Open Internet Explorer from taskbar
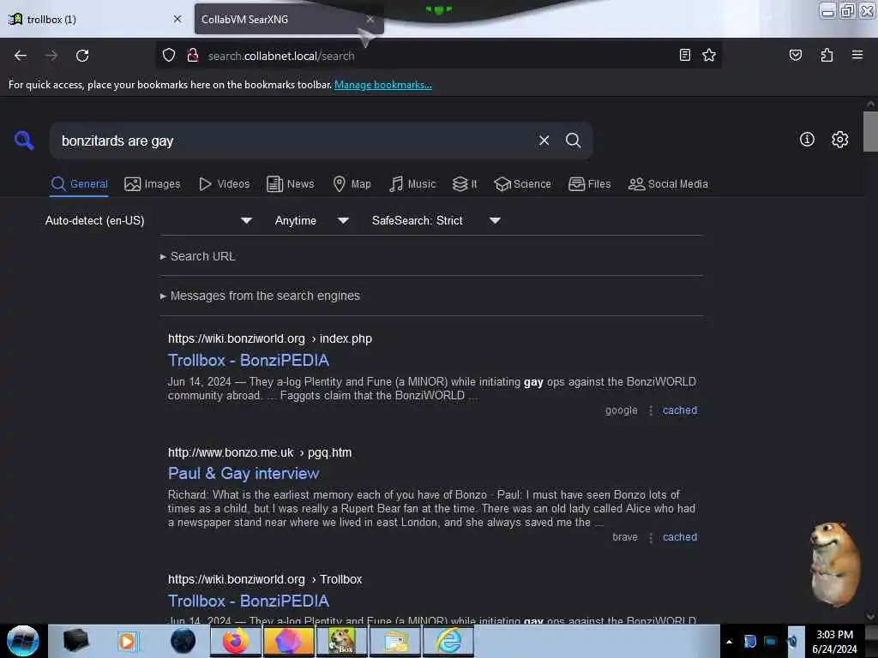The image size is (878, 658). tap(448, 641)
